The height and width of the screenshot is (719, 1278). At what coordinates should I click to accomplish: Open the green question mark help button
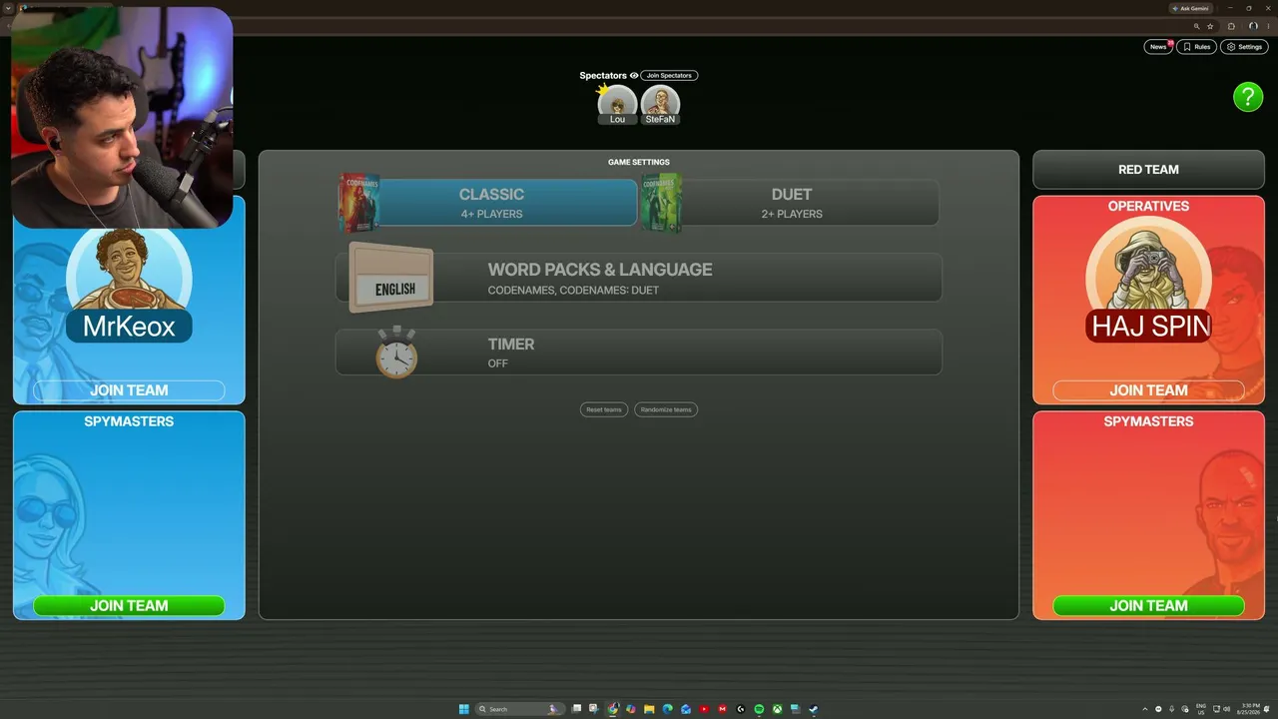(x=1248, y=97)
